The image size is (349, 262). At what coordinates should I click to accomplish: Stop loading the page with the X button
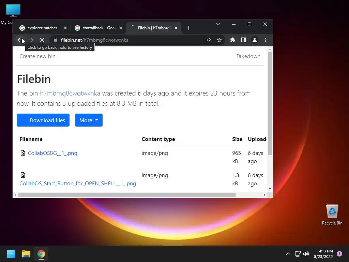42,40
